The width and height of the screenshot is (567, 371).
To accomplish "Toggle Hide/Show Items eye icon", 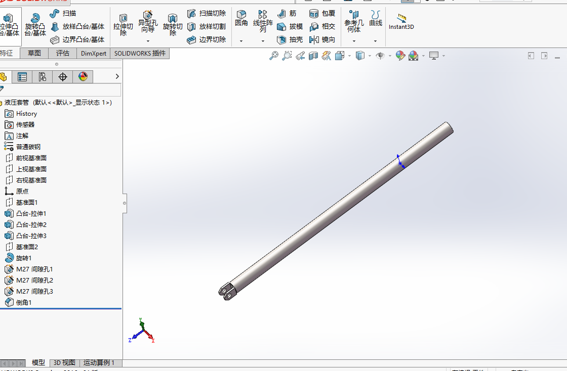I will [380, 56].
